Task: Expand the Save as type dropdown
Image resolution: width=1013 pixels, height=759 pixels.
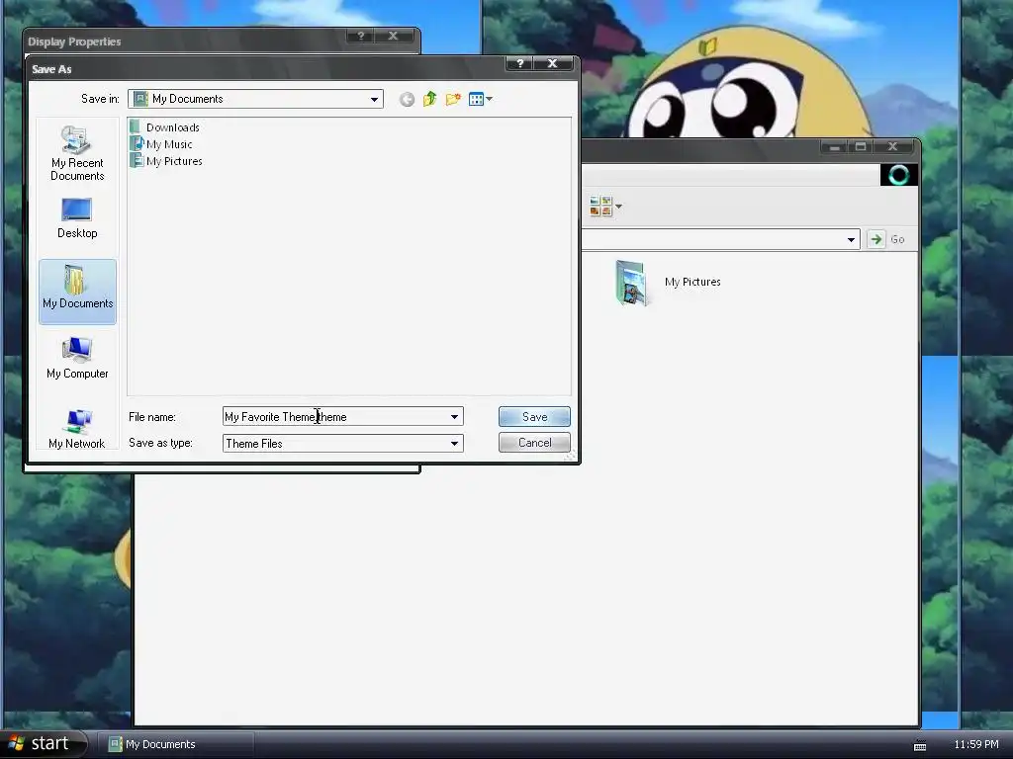Action: click(x=454, y=444)
